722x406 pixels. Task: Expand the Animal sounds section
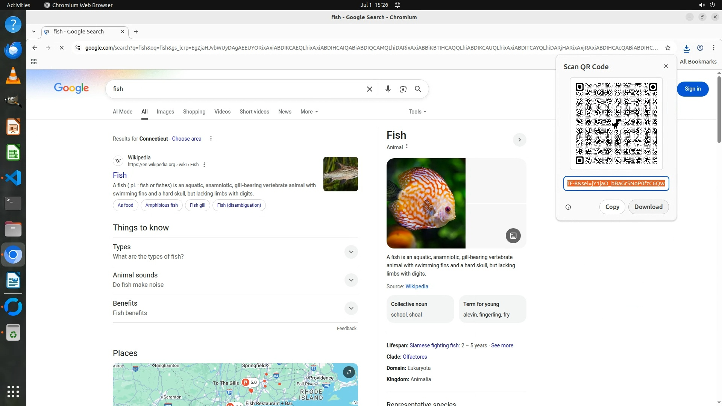tap(351, 280)
